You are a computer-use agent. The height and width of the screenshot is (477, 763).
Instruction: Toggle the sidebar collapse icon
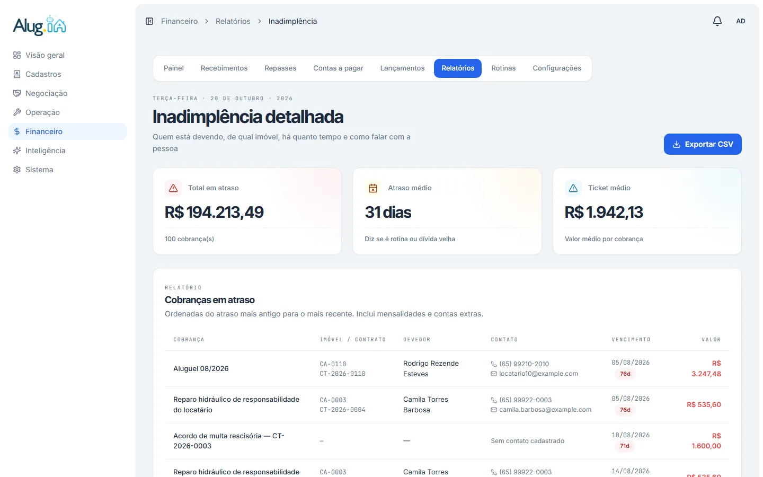click(x=149, y=21)
